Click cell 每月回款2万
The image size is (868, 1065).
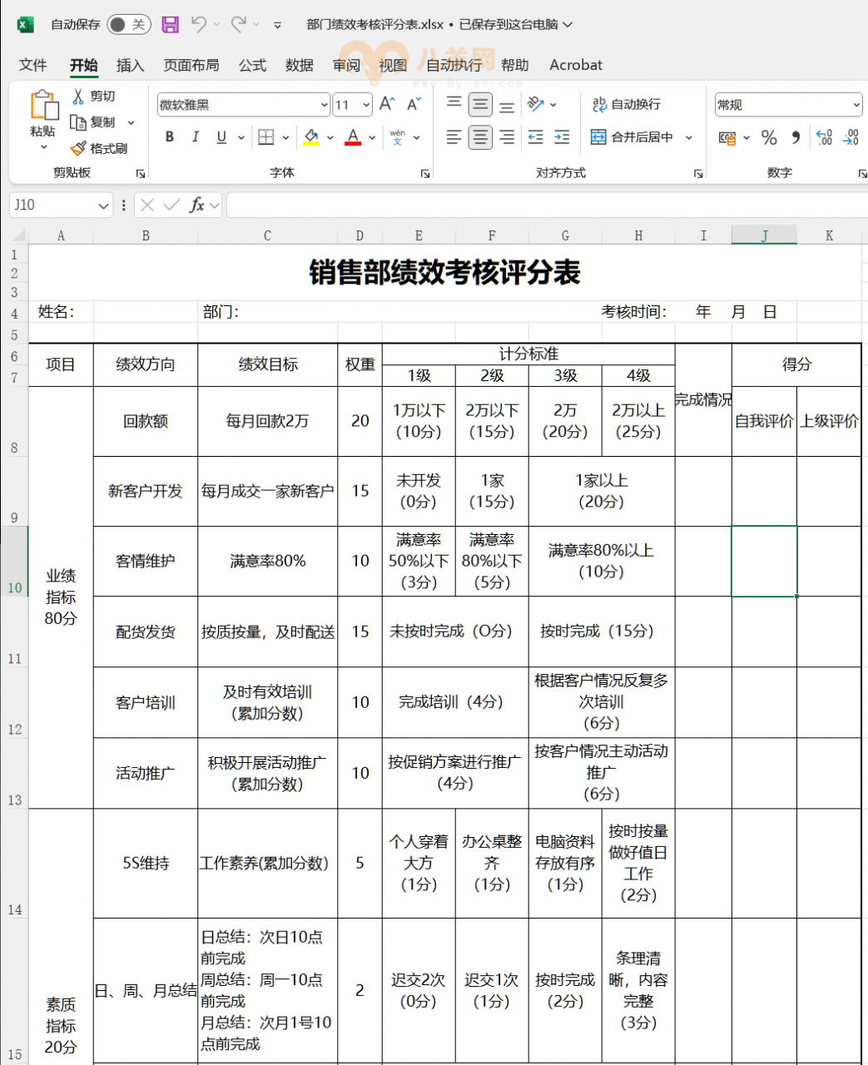tap(267, 421)
